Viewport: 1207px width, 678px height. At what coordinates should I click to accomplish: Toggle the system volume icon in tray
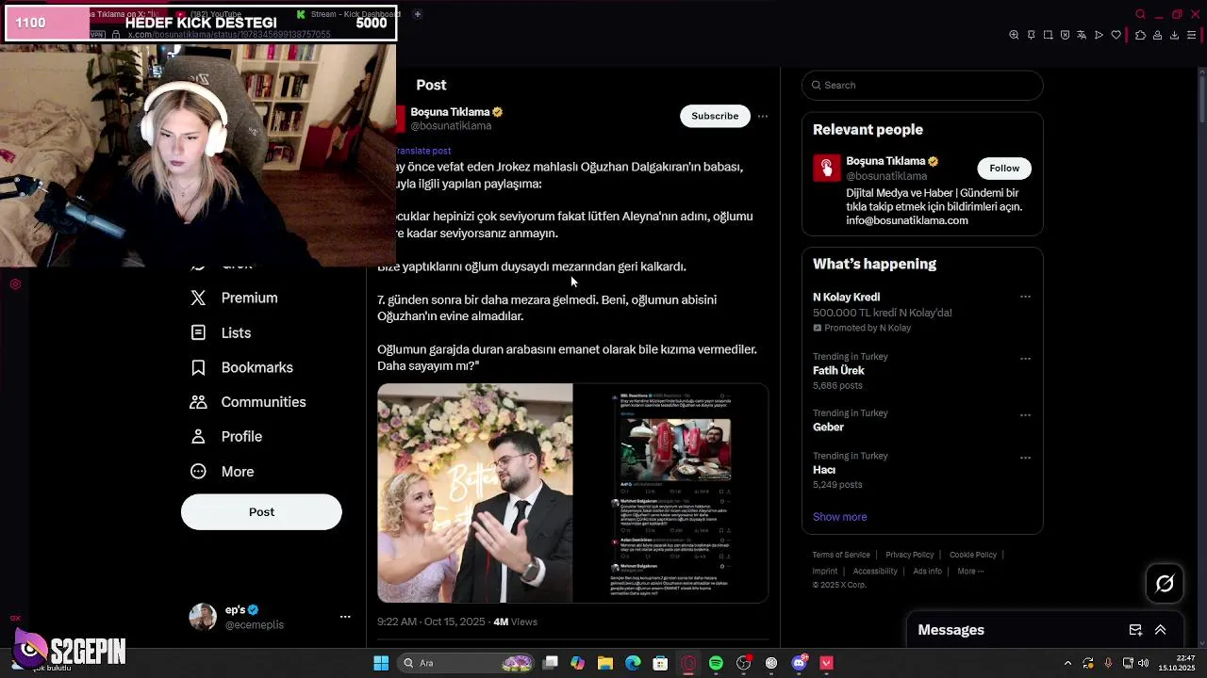[1142, 663]
